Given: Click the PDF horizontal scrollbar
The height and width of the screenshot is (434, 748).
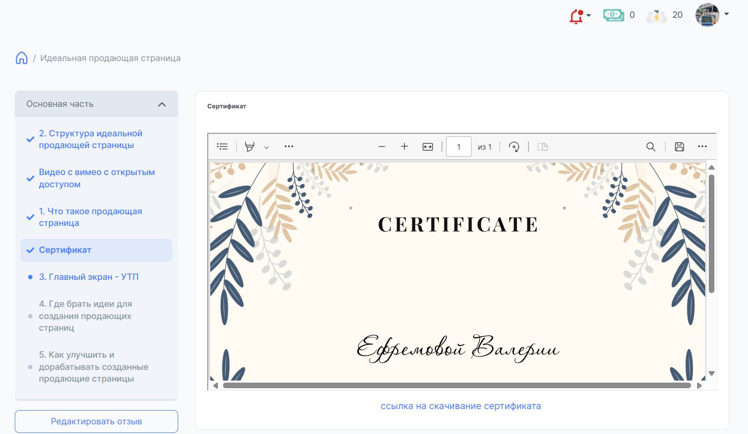Looking at the screenshot, I should 456,386.
